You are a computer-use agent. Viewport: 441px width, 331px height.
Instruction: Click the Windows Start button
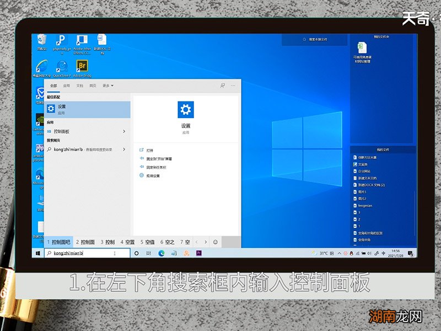(38, 253)
